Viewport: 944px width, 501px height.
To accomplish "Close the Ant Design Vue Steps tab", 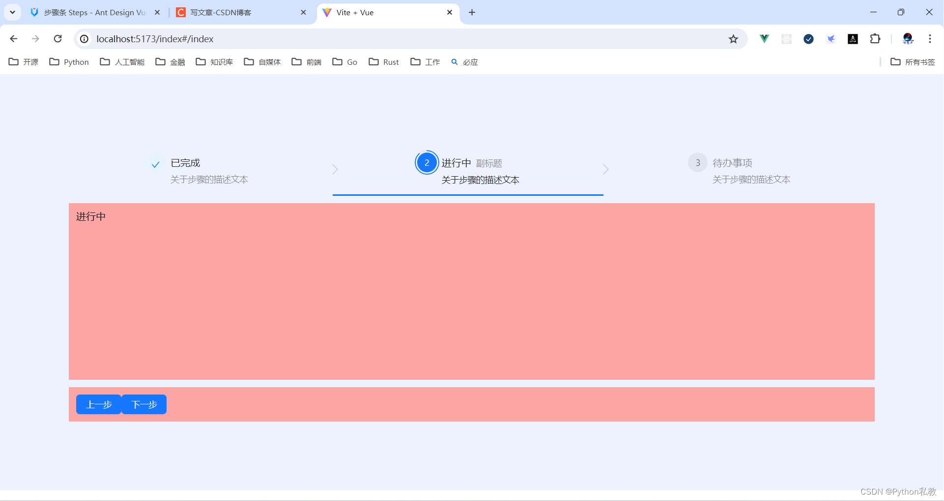I will pos(157,12).
